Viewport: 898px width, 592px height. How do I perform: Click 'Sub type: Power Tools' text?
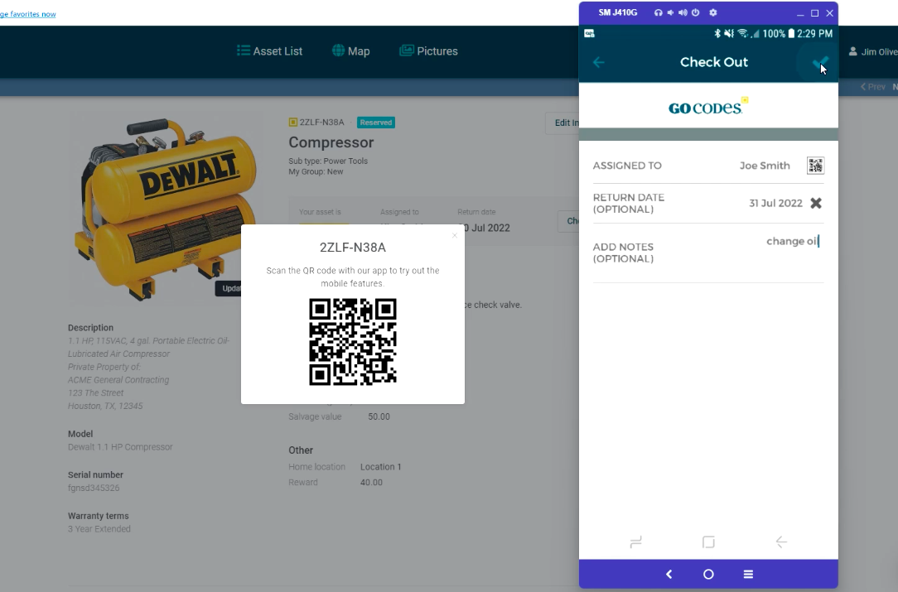(328, 161)
